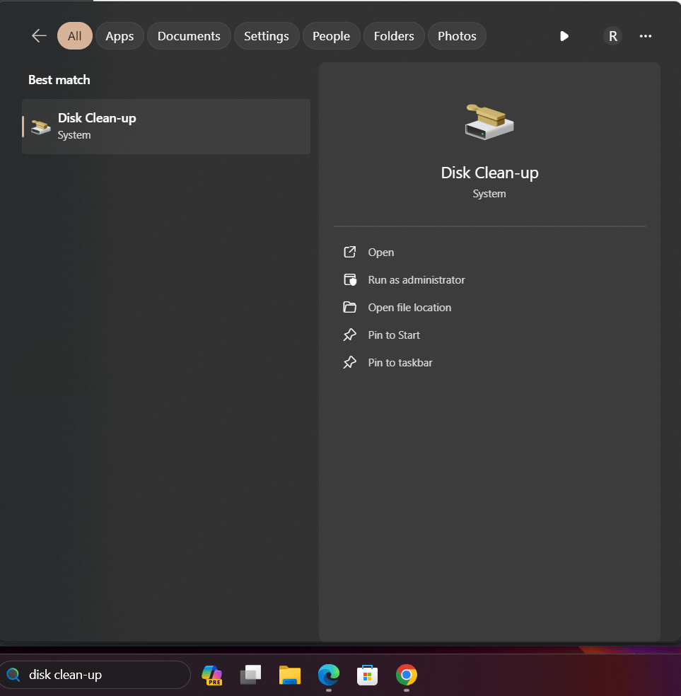681x696 pixels.
Task: Launch Microsoft Edge from the taskbar
Action: click(328, 675)
